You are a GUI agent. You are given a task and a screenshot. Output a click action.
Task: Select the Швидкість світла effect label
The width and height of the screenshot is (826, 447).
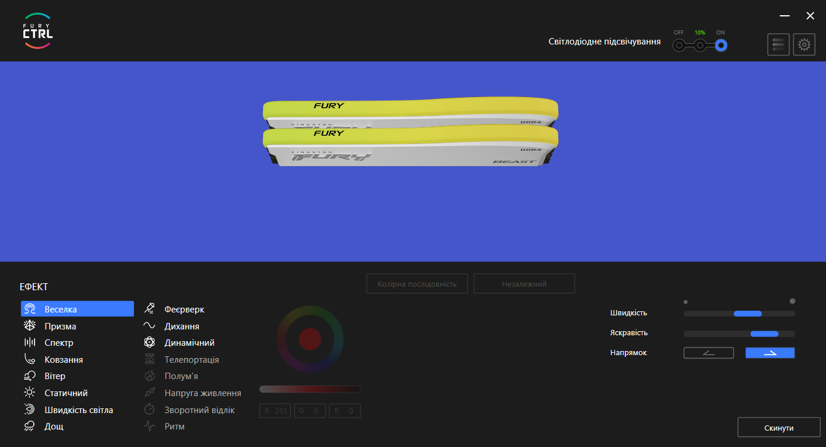pyautogui.click(x=79, y=410)
